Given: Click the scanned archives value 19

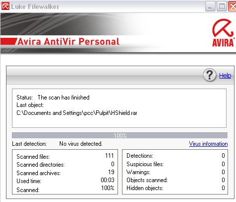Looking at the screenshot, I should pos(111,172).
